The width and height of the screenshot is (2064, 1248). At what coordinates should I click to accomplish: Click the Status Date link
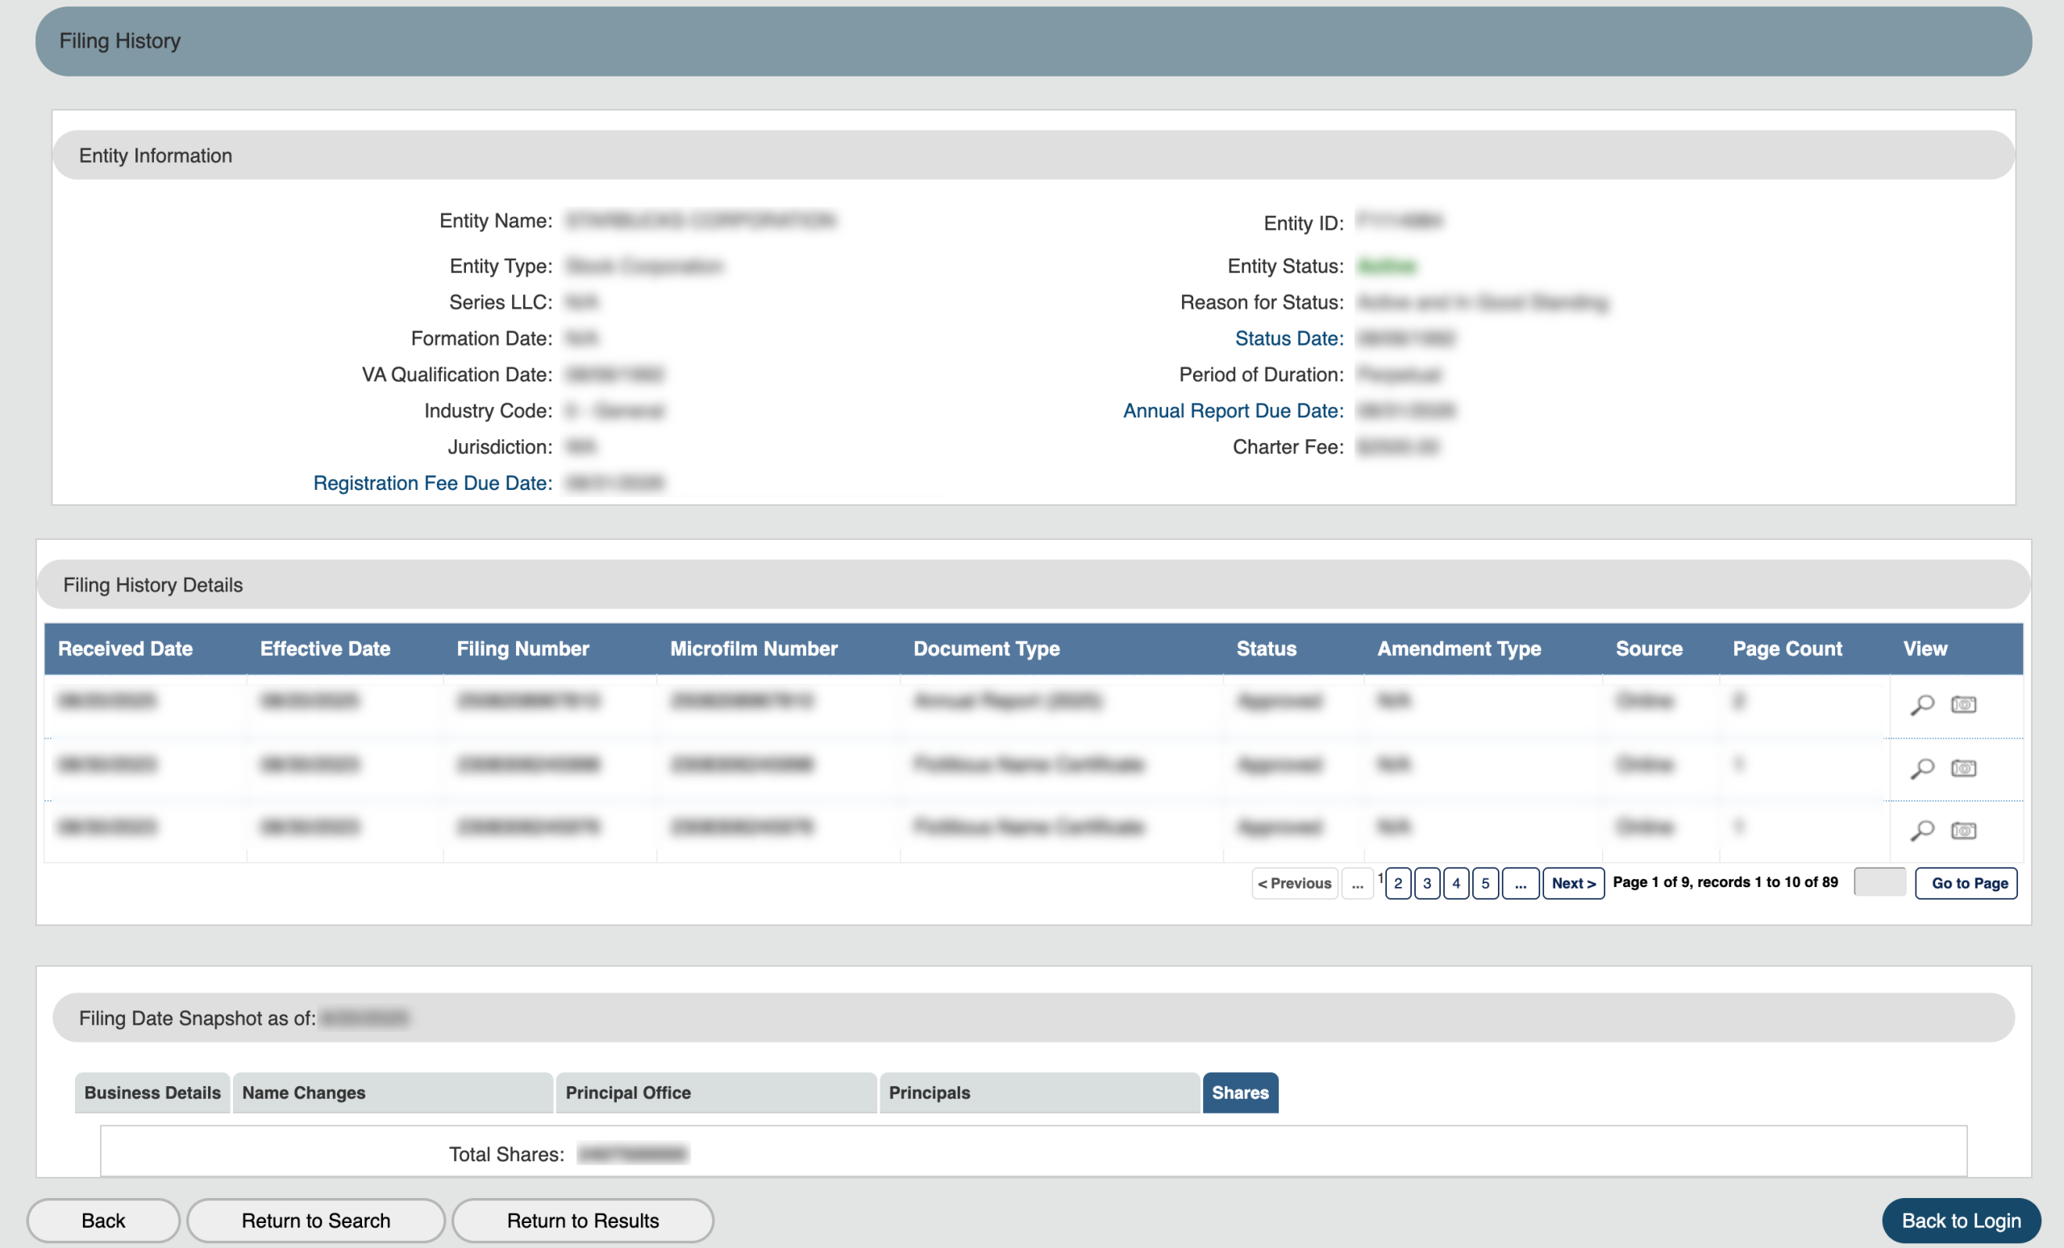[x=1289, y=338]
